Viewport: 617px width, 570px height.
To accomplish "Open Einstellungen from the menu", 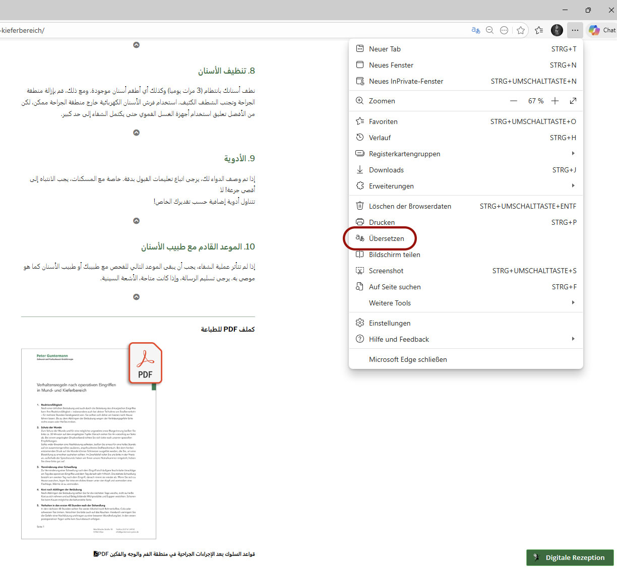I will tap(390, 323).
